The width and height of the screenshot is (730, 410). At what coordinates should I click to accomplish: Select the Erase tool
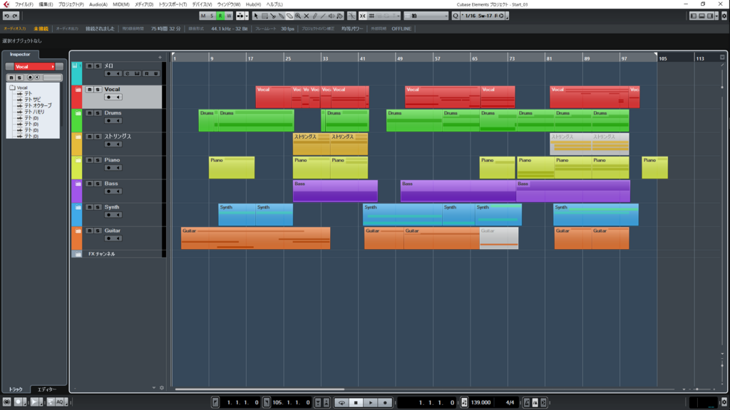(x=289, y=16)
